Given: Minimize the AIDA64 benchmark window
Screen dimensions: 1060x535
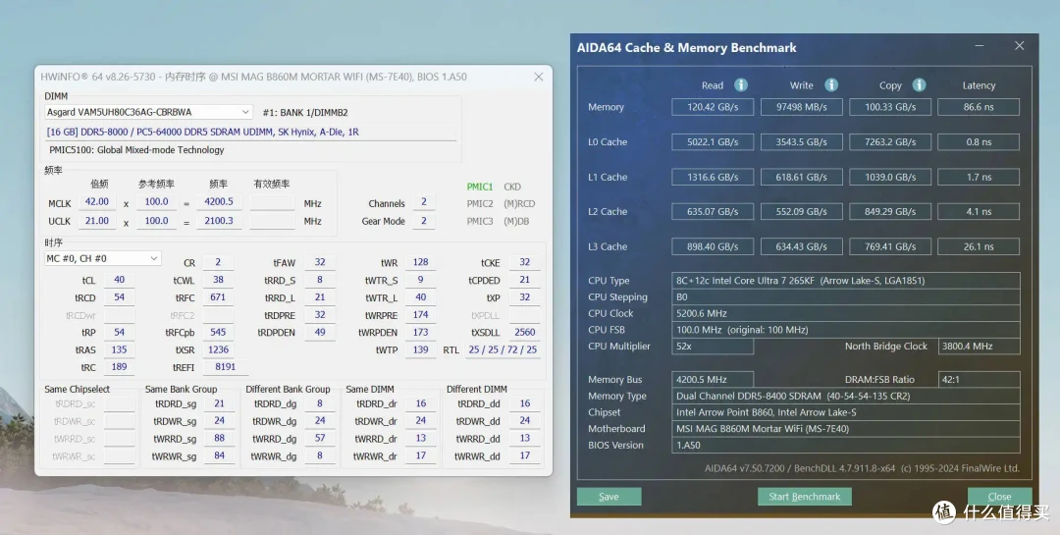Looking at the screenshot, I should (x=980, y=46).
